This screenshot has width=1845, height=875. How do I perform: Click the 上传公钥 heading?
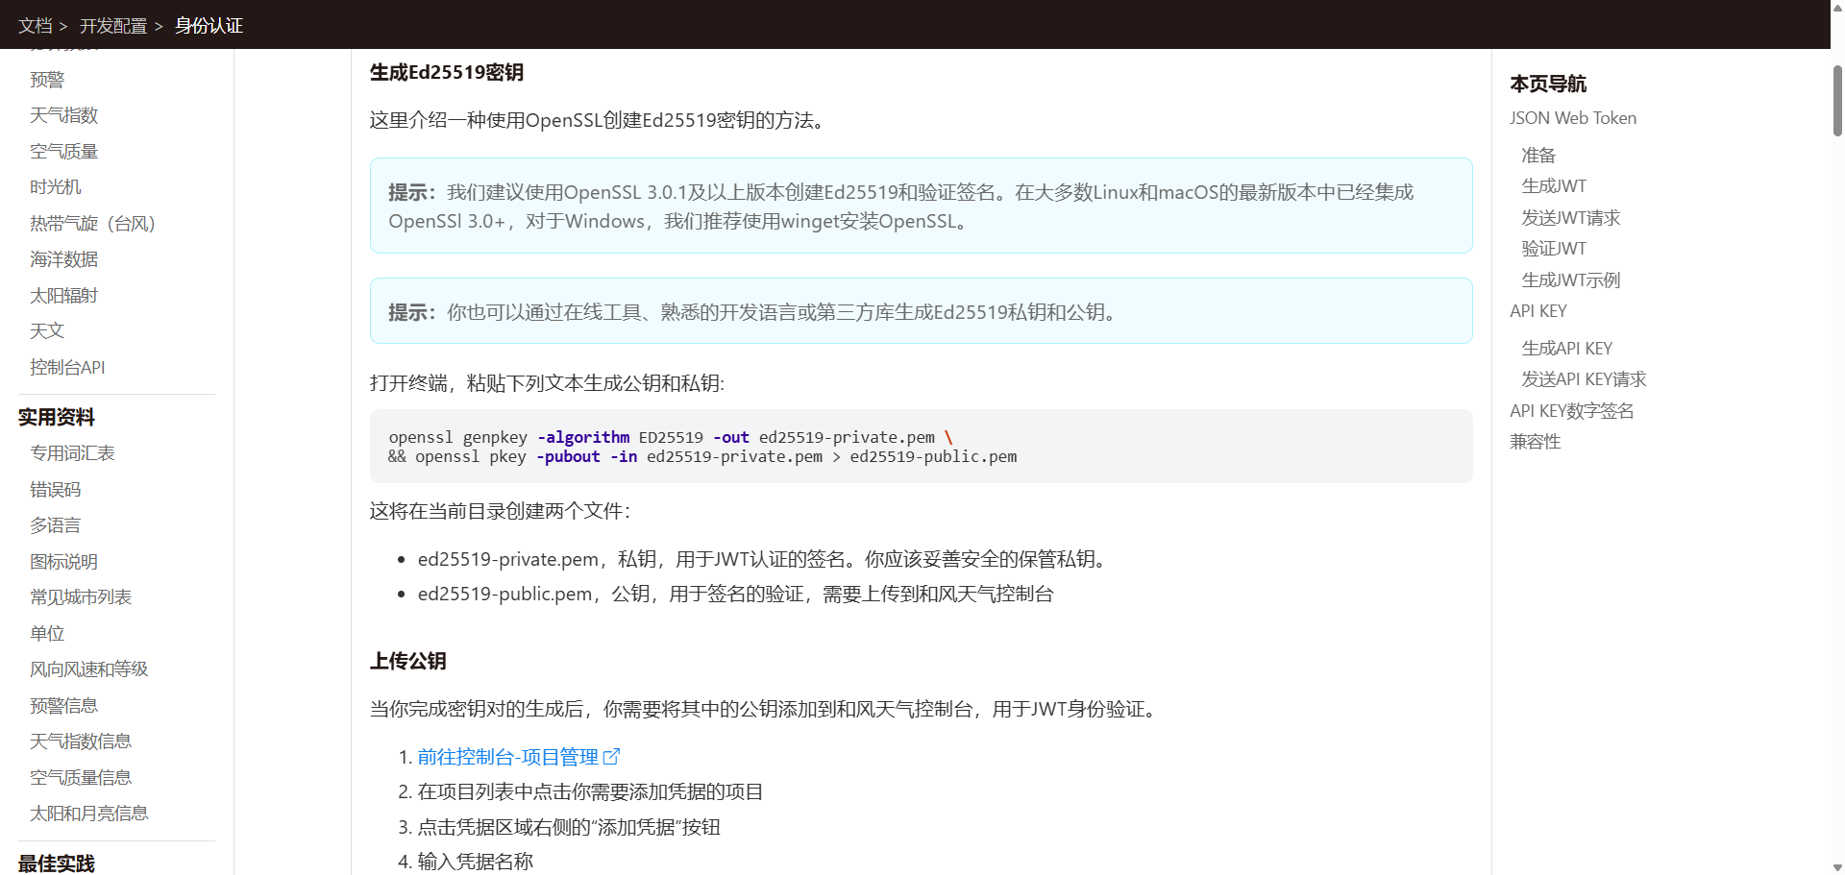(408, 661)
